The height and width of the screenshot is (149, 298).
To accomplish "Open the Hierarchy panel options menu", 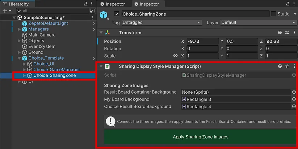I will coord(92,4).
